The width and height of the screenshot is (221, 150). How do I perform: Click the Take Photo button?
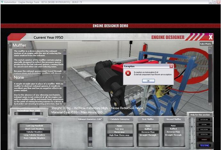(x=205, y=44)
